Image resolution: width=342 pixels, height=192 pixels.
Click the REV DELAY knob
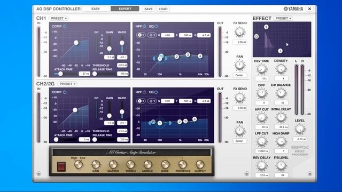click(261, 166)
